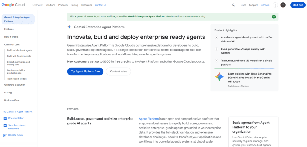Click the large Gemini star near Nano Banana Pro
Image resolution: width=307 pixels, height=147 pixels.
pos(219,77)
